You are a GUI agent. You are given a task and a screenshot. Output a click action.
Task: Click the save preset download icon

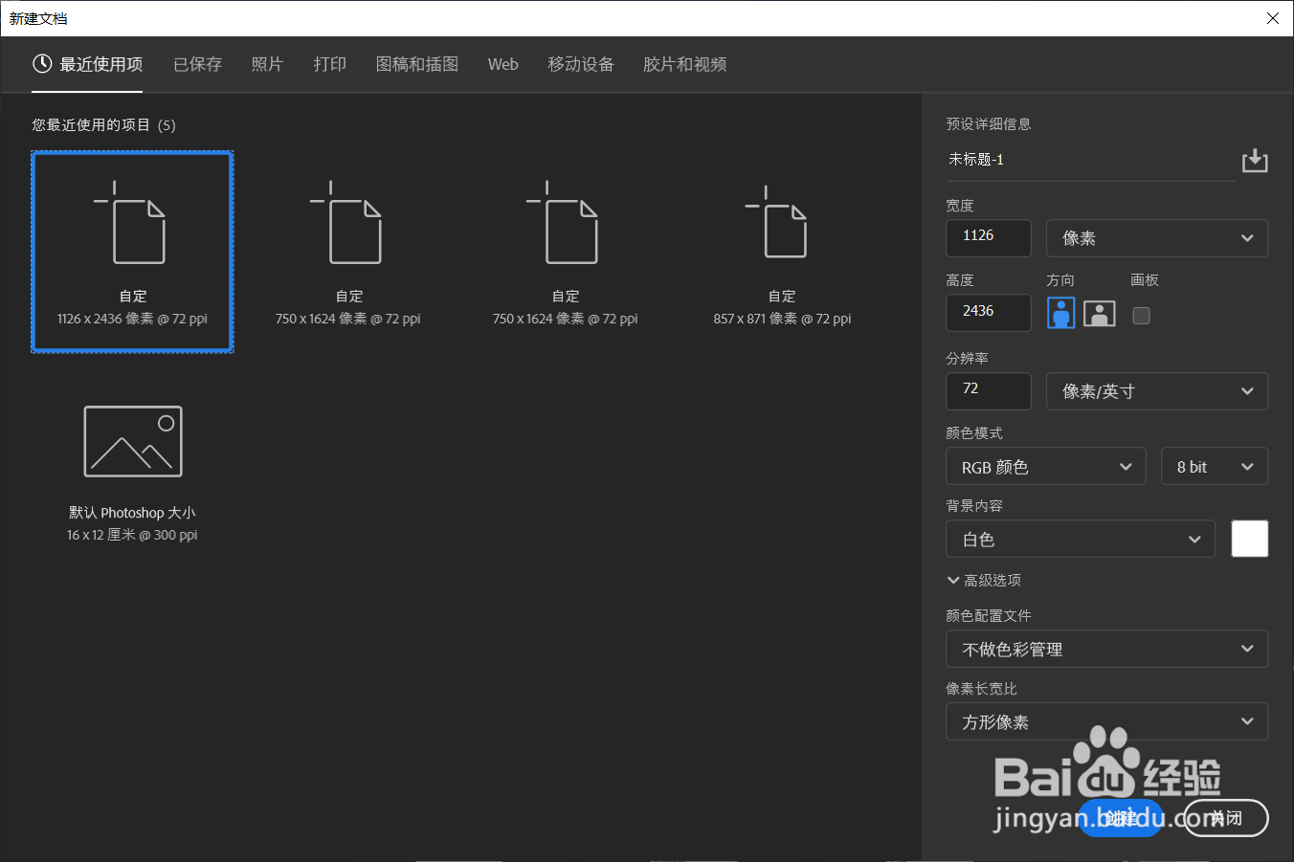tap(1255, 160)
